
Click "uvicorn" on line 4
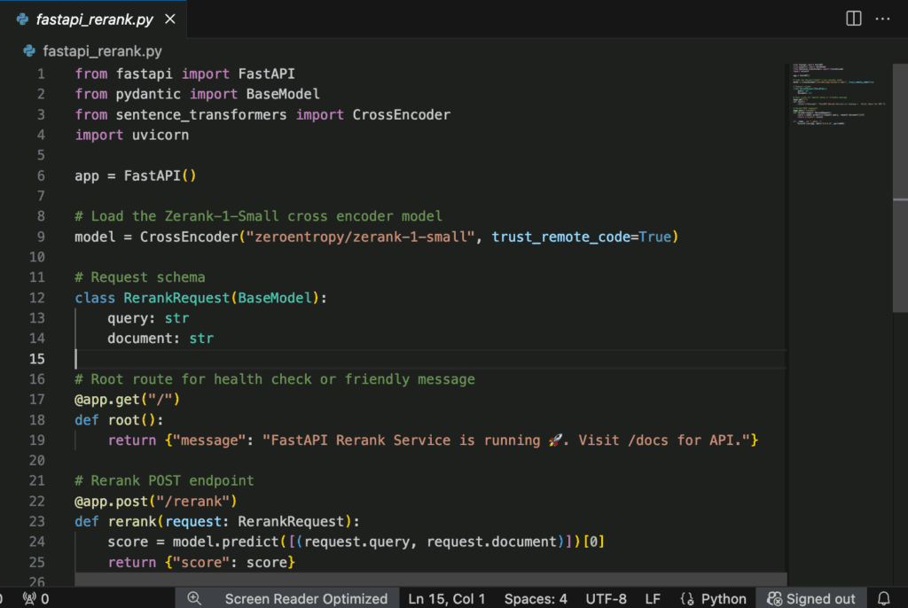[160, 135]
